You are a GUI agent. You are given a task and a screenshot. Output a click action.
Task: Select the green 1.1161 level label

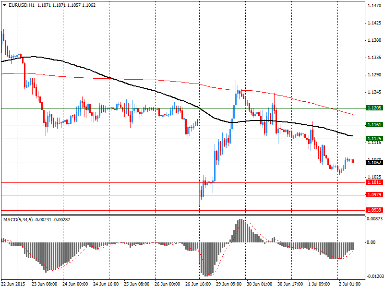pos(374,125)
